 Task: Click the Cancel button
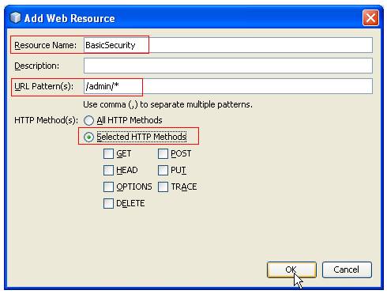347,269
